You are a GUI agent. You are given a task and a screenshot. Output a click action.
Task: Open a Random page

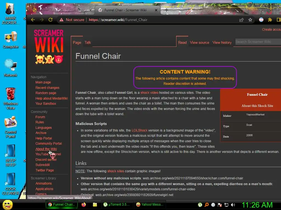pos(46,93)
